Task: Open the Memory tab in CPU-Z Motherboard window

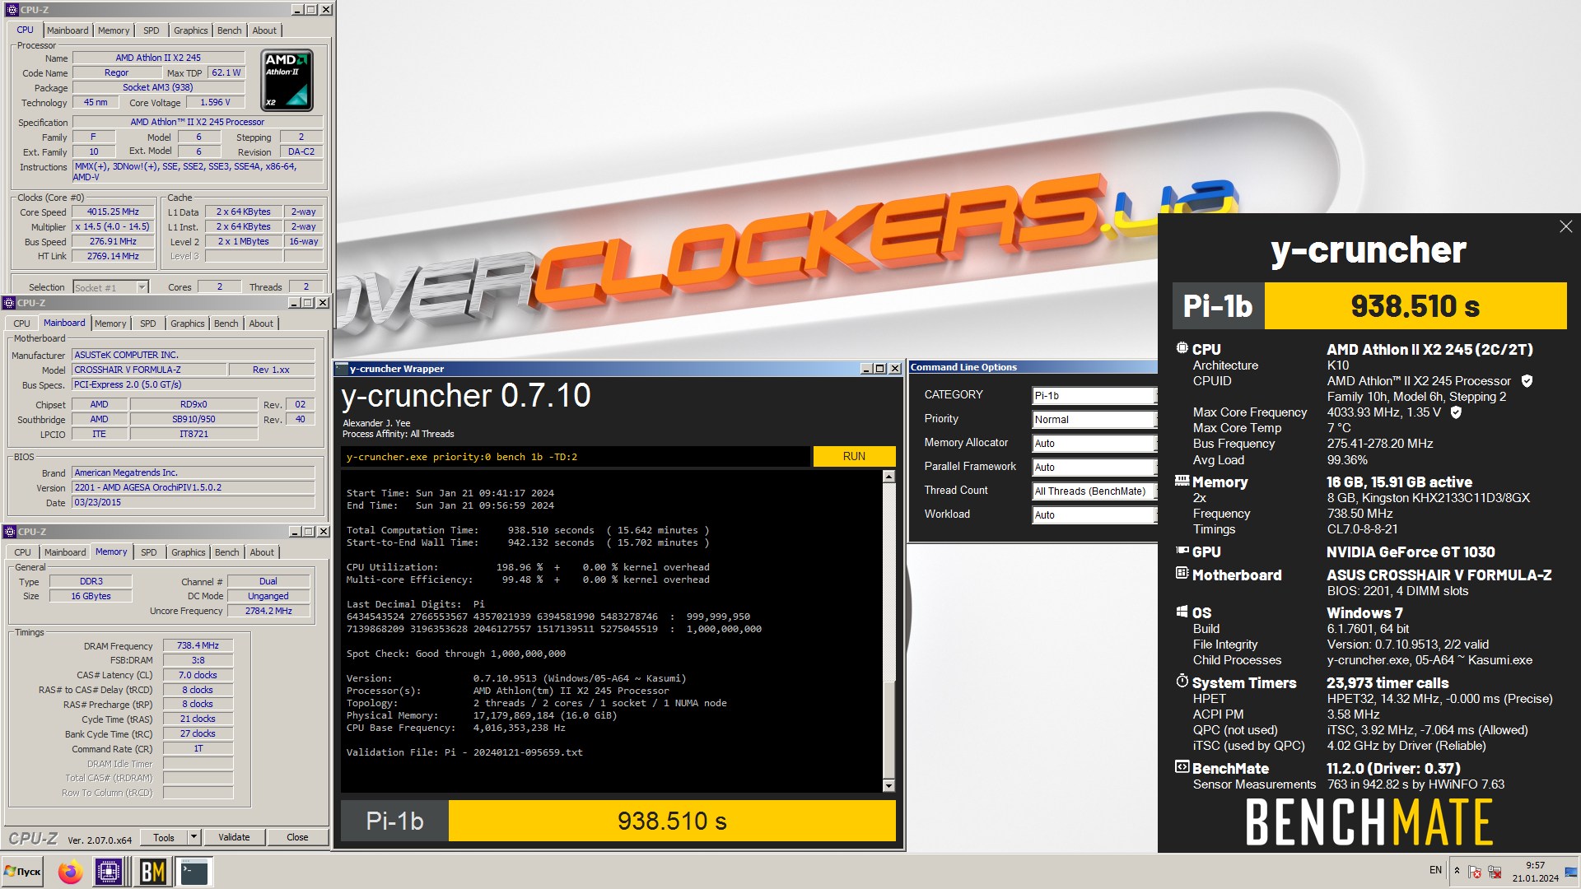Action: 110,323
